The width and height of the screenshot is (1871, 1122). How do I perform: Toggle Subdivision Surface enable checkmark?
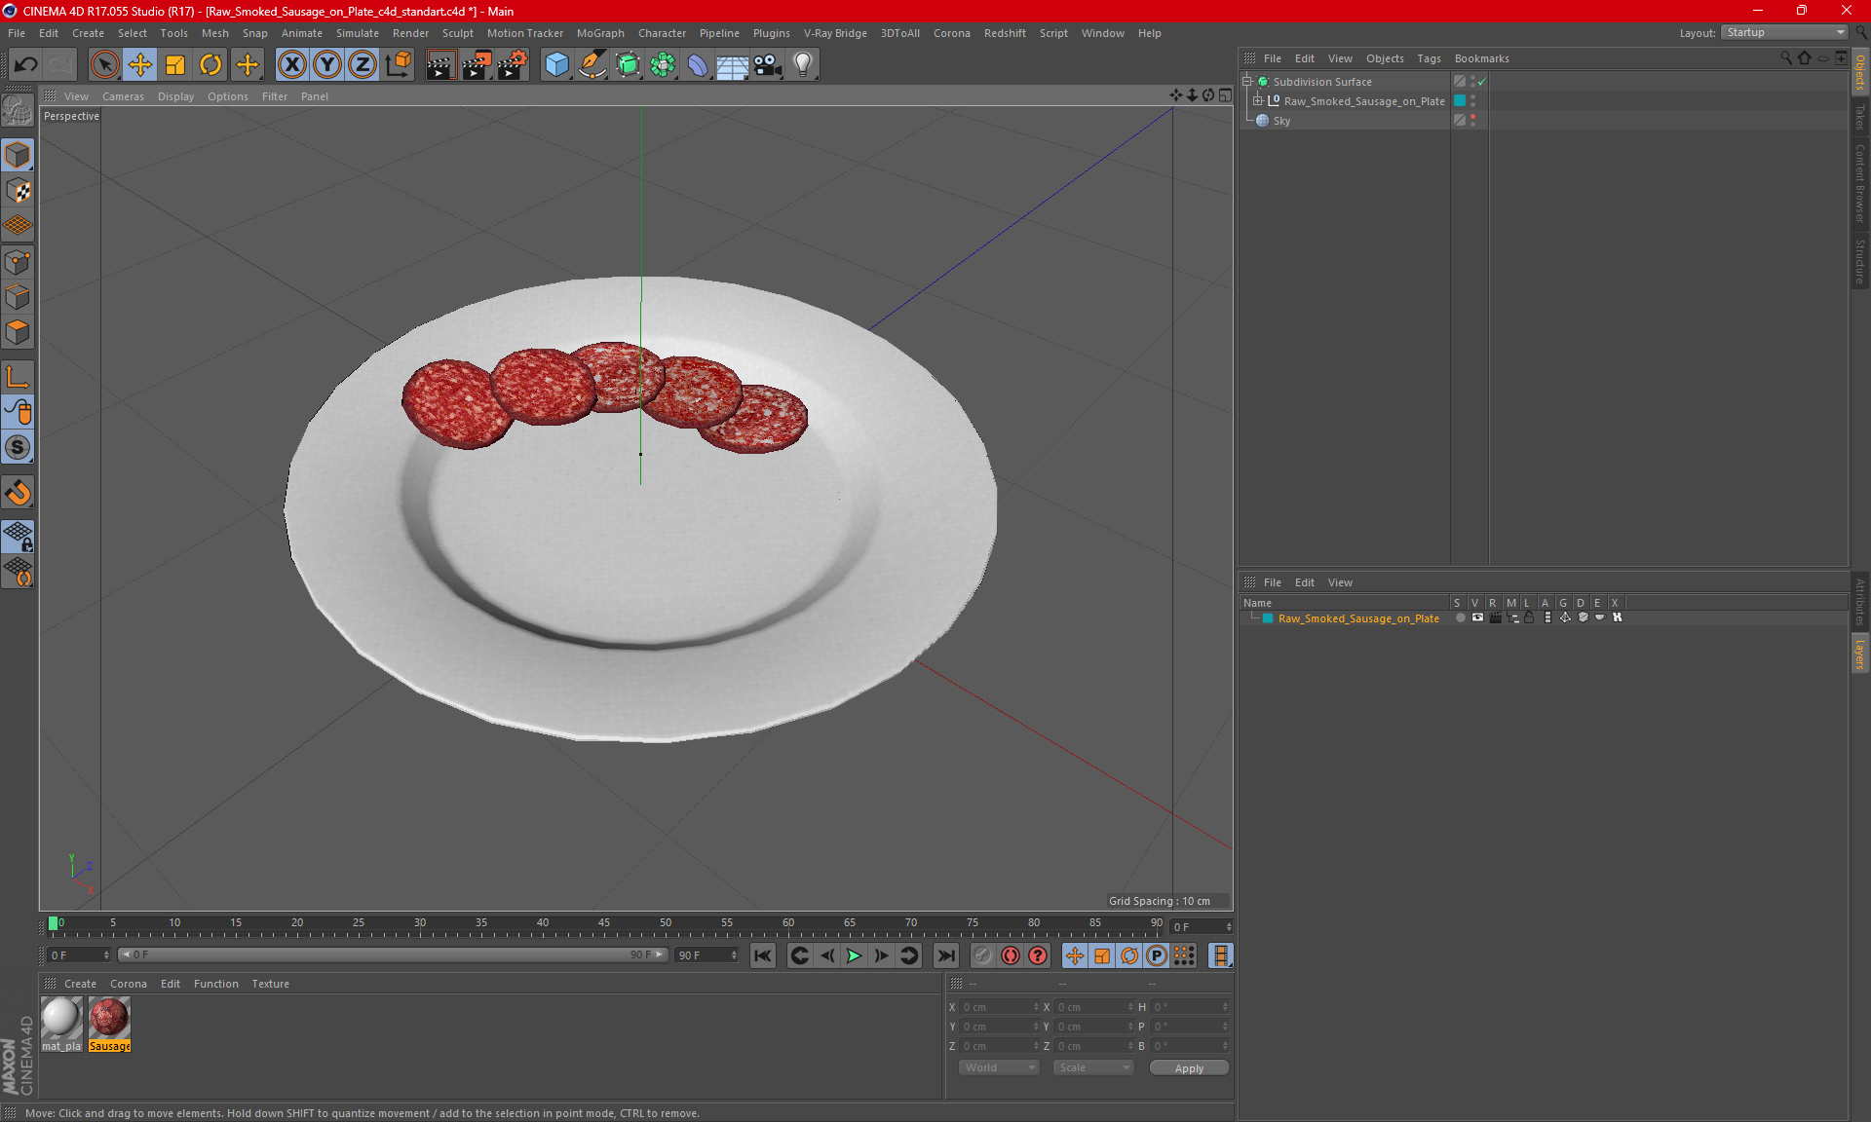[1482, 82]
